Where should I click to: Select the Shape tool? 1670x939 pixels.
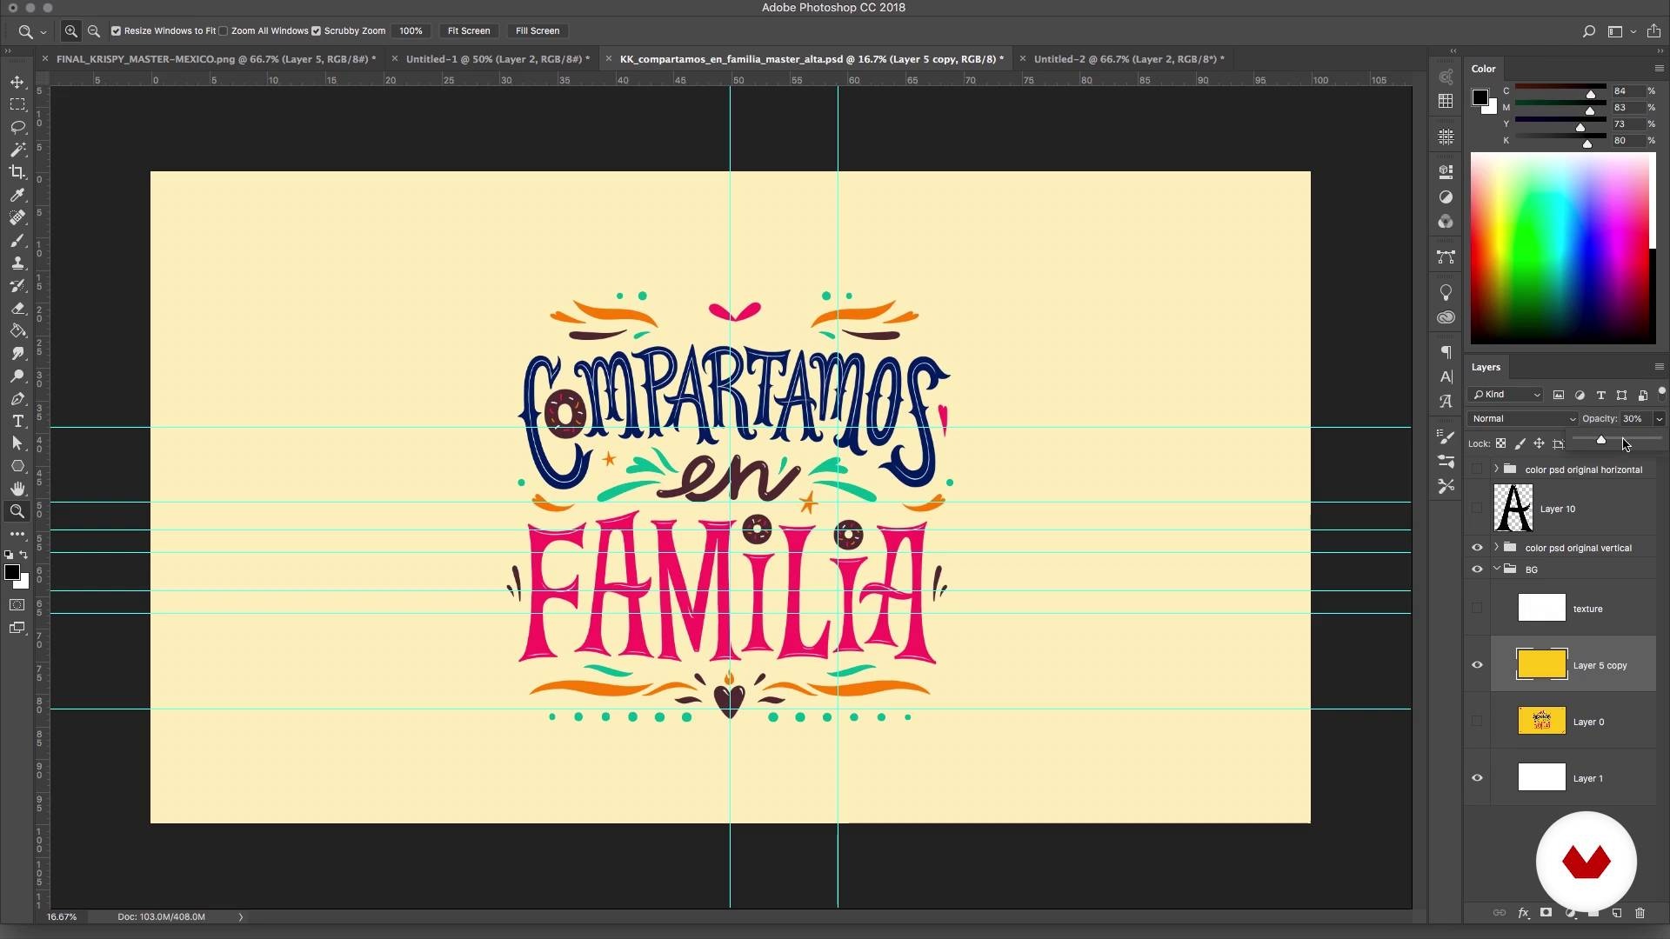pyautogui.click(x=17, y=466)
